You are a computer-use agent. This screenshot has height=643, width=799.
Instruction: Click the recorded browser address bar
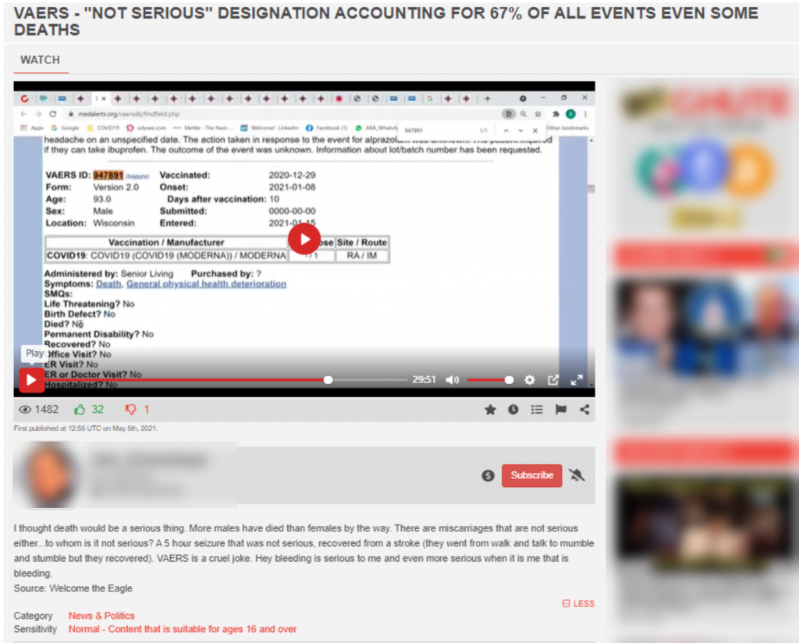(286, 114)
